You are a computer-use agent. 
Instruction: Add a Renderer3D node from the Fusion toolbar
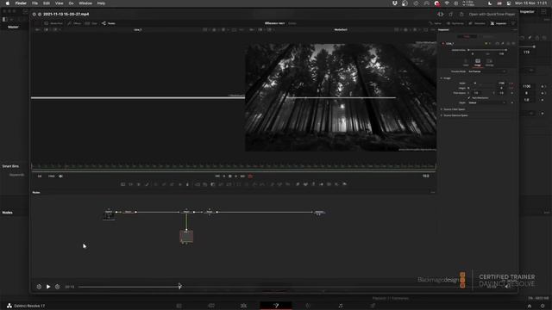coord(345,184)
